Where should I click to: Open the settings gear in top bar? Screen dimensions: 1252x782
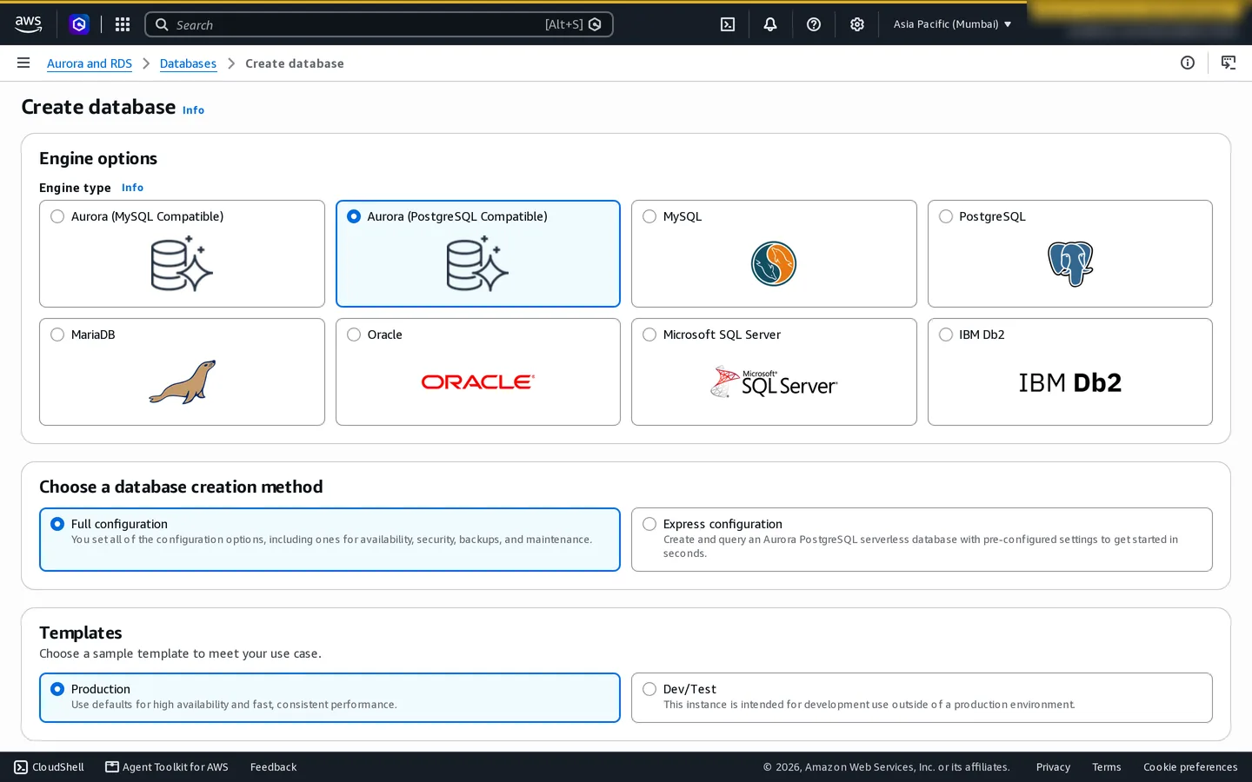857,24
